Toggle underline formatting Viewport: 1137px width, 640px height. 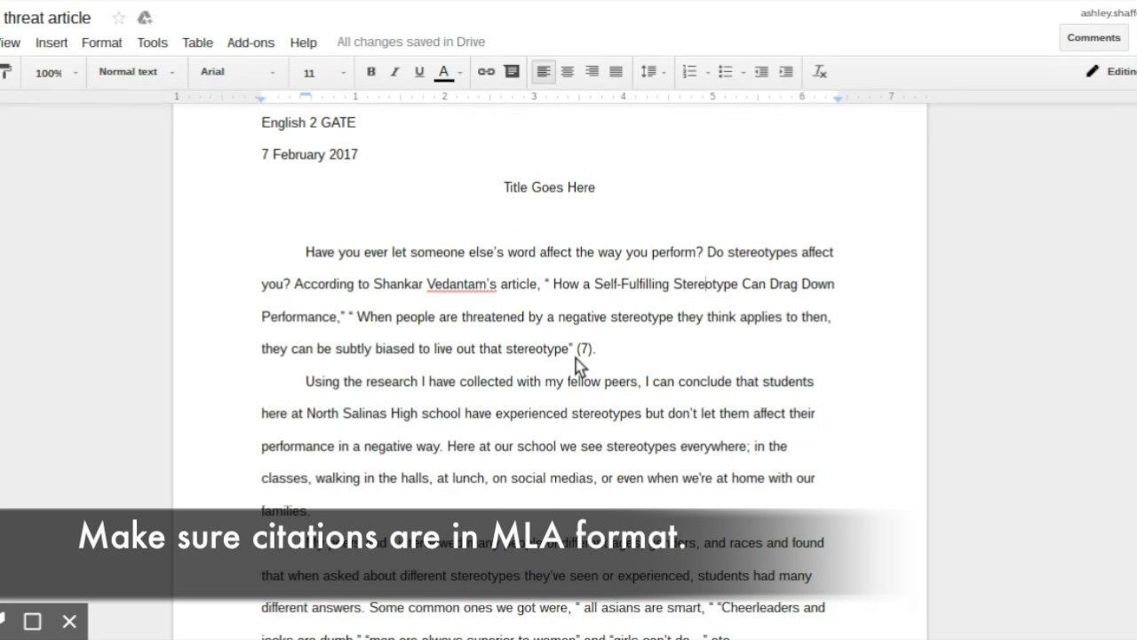tap(419, 72)
